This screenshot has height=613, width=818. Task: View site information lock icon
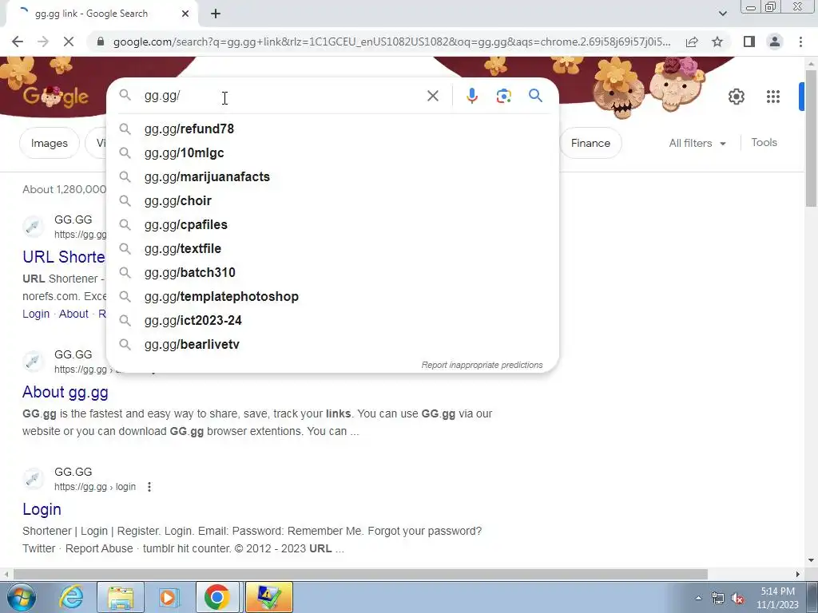coord(101,42)
